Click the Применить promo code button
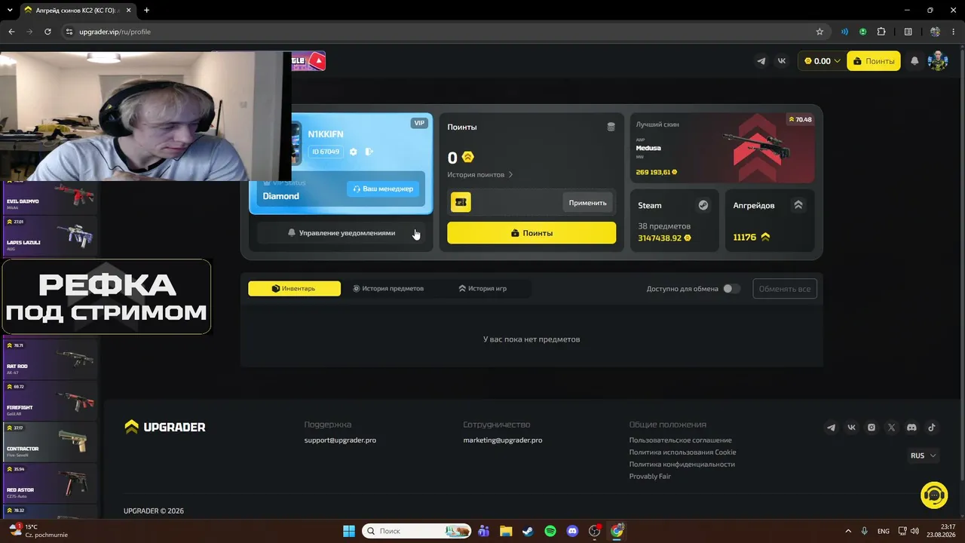 [587, 202]
